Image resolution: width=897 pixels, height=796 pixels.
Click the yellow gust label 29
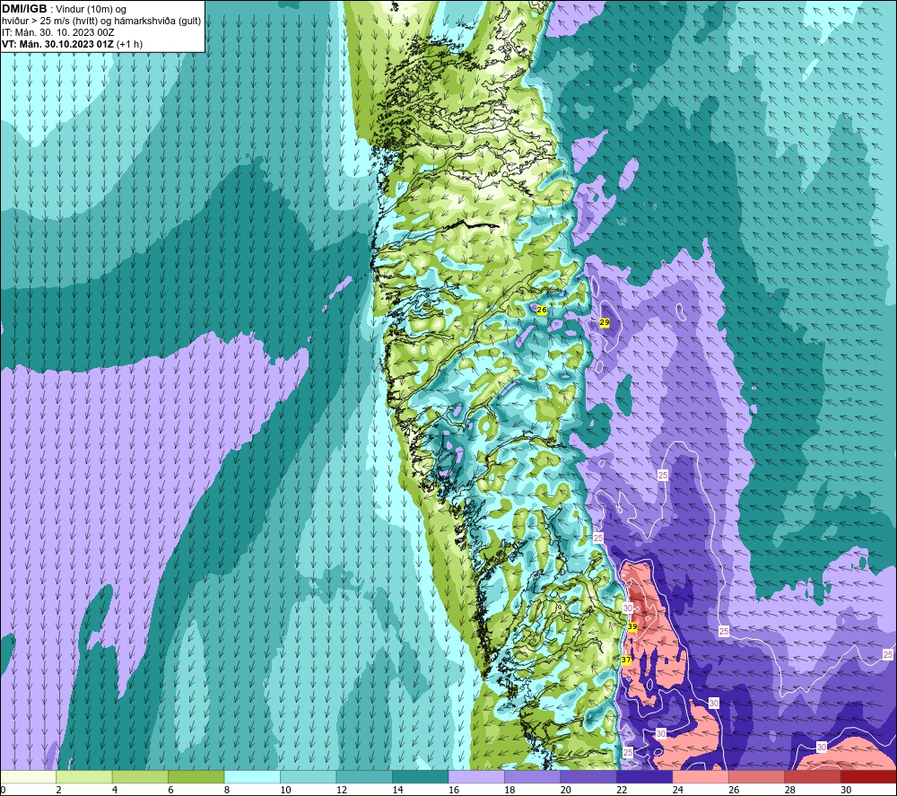point(604,323)
